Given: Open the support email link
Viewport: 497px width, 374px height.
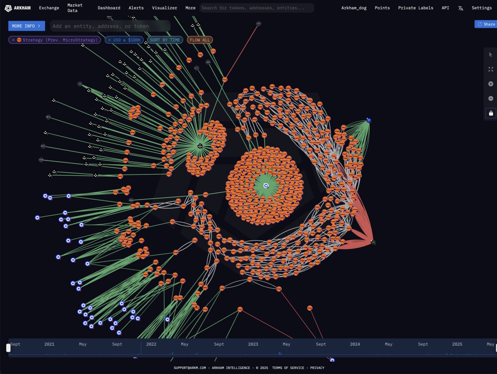Looking at the screenshot, I should point(190,368).
